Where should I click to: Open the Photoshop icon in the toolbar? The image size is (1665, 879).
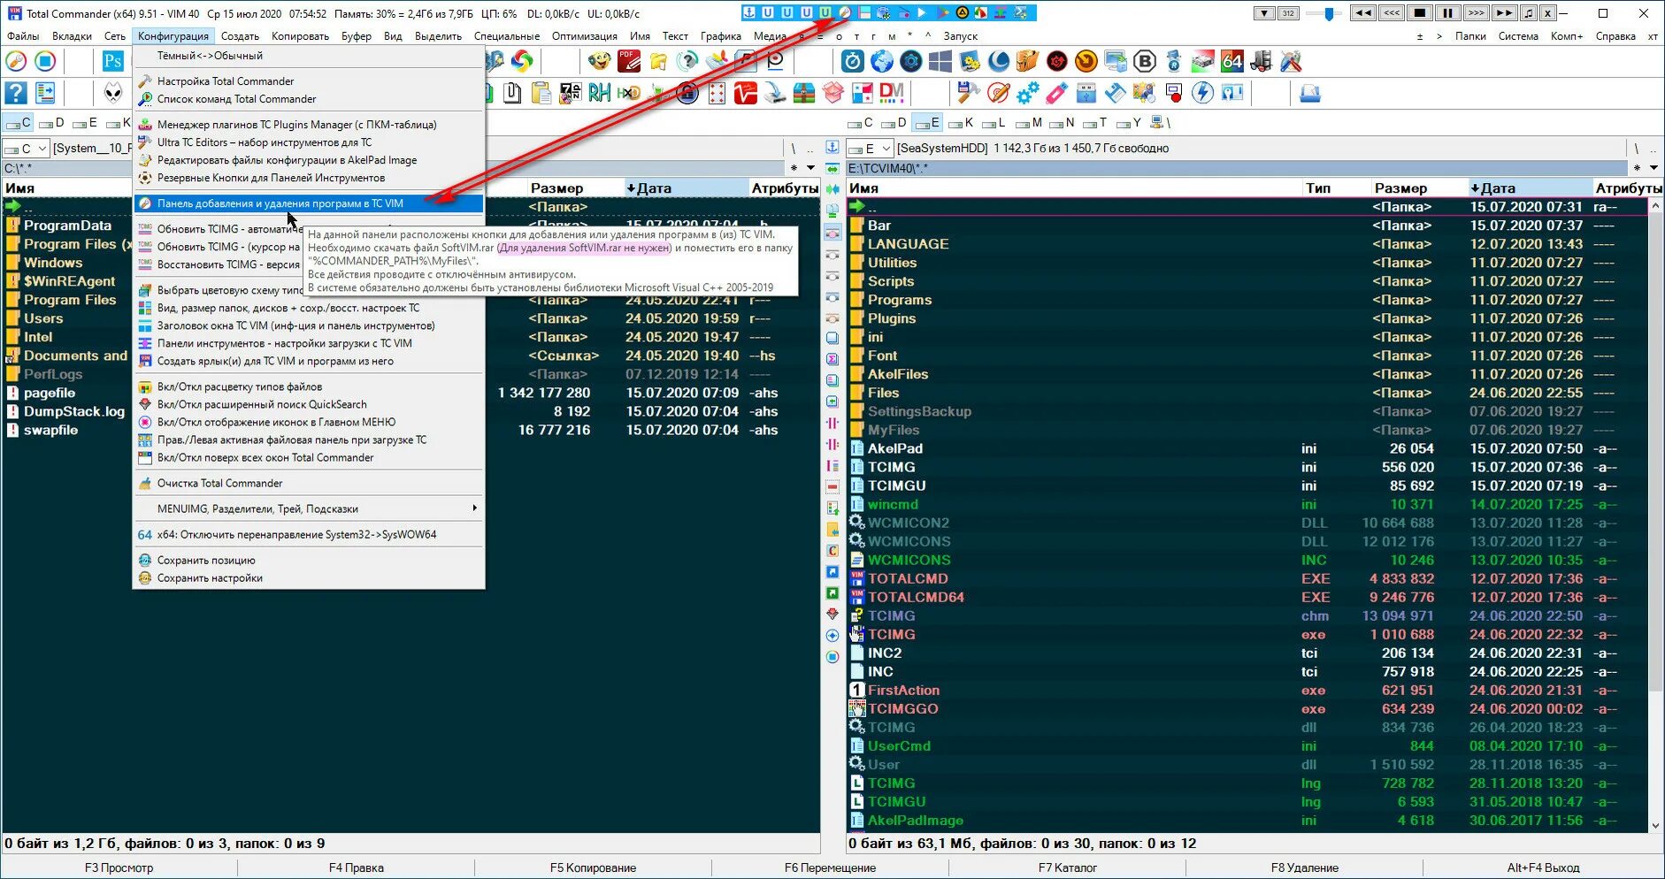pyautogui.click(x=112, y=61)
